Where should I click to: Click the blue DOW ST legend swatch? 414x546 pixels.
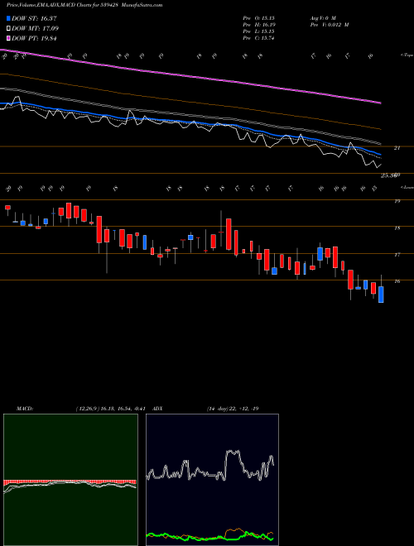[9, 18]
